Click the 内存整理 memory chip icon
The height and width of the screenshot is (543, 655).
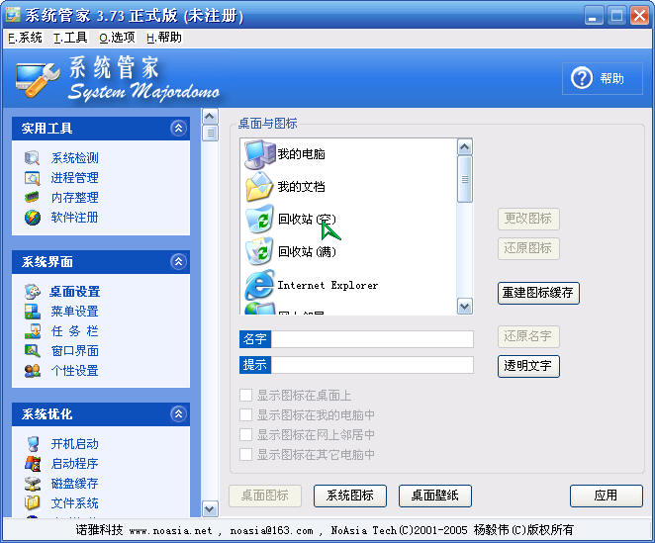click(33, 197)
